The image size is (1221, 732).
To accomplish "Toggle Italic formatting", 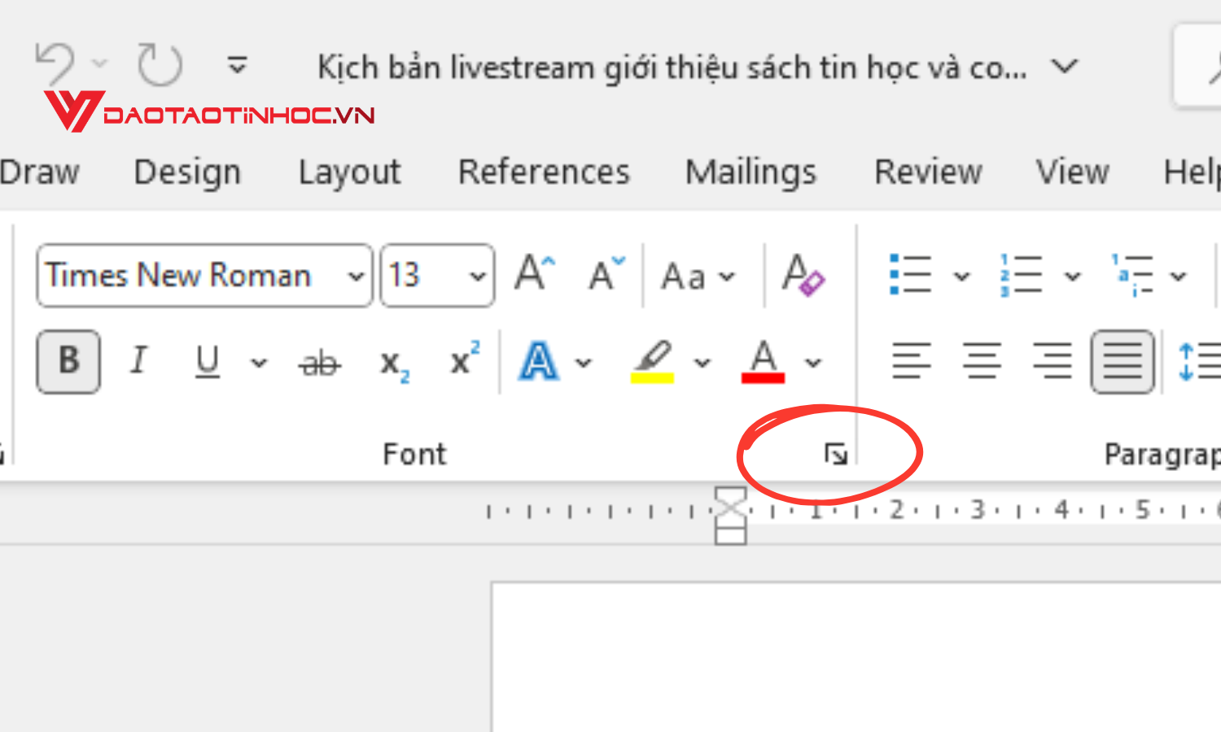I will coord(139,359).
